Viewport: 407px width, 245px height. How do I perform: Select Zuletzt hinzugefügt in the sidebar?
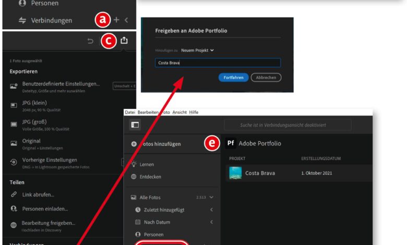click(x=164, y=210)
